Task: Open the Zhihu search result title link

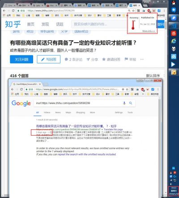Action: pos(76,126)
